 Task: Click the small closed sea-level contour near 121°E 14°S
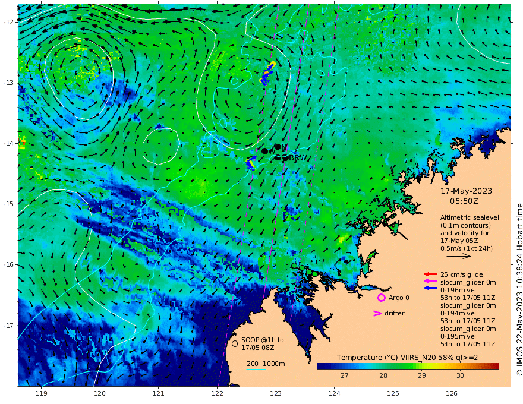[x=161, y=146]
